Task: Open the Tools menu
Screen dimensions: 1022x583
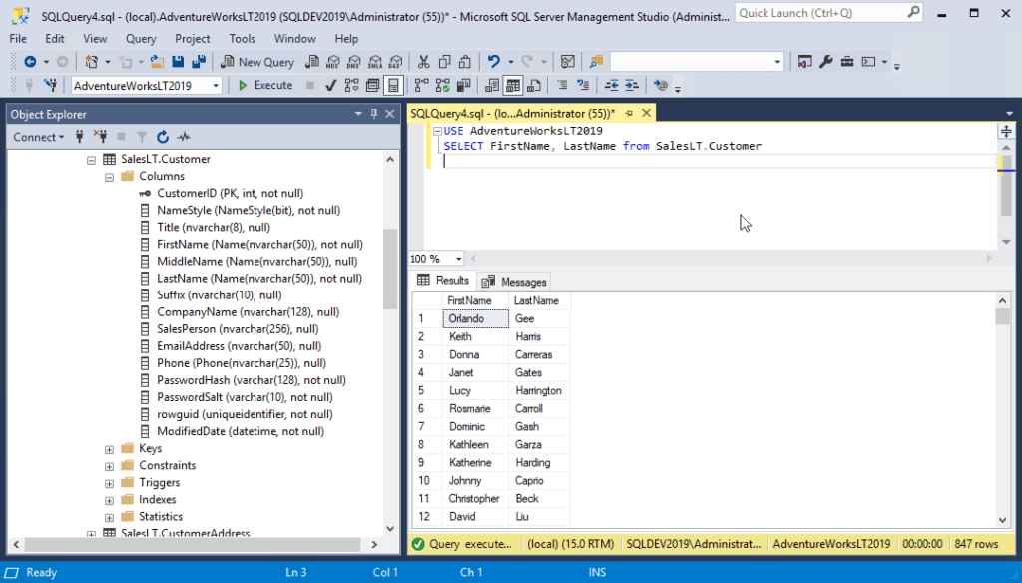Action: pos(242,39)
